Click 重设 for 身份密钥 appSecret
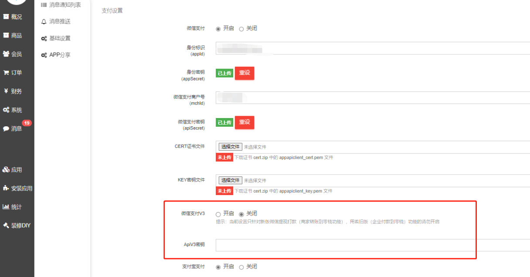Image resolution: width=530 pixels, height=277 pixels. (244, 73)
